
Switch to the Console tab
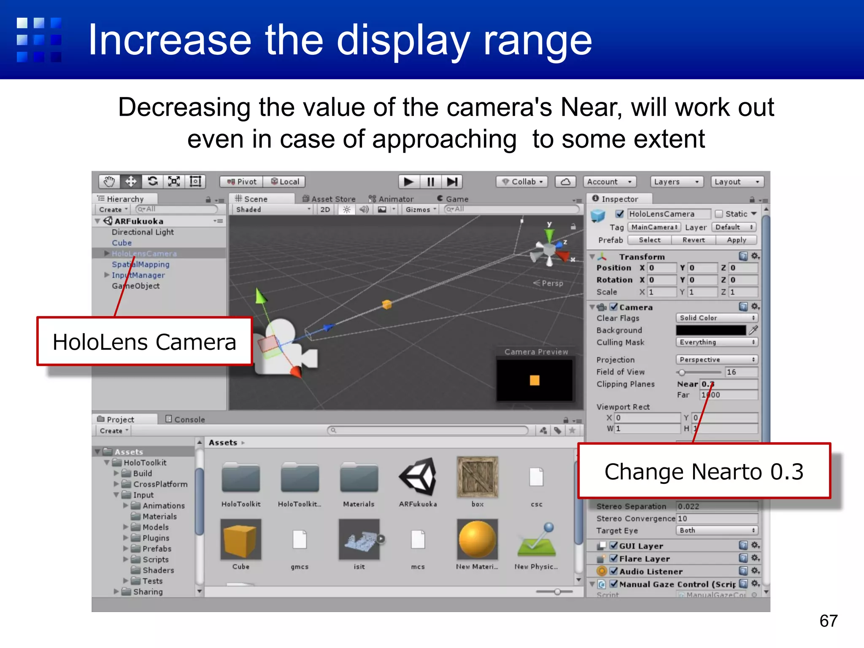click(x=185, y=419)
